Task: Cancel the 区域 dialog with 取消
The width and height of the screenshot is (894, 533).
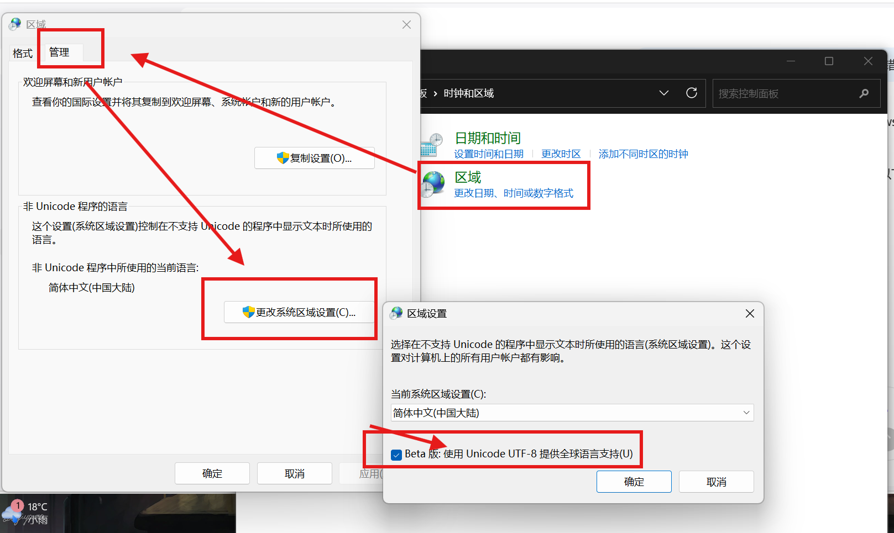Action: (295, 473)
